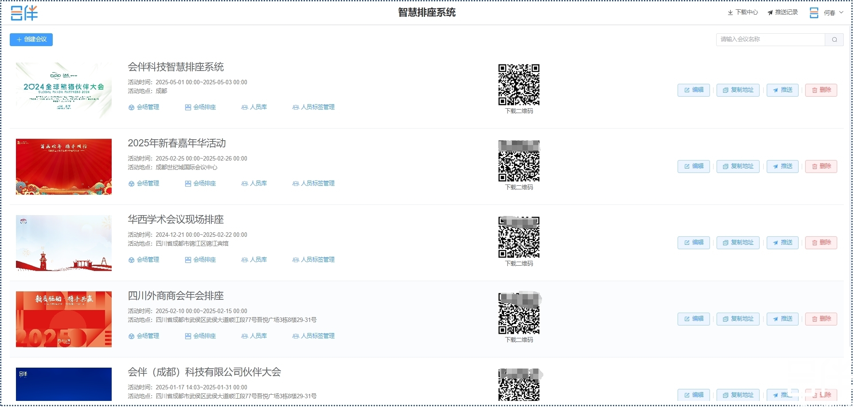
Task: Open thumbnail of 2024全球熊猫伙伴大会
Action: (64, 90)
